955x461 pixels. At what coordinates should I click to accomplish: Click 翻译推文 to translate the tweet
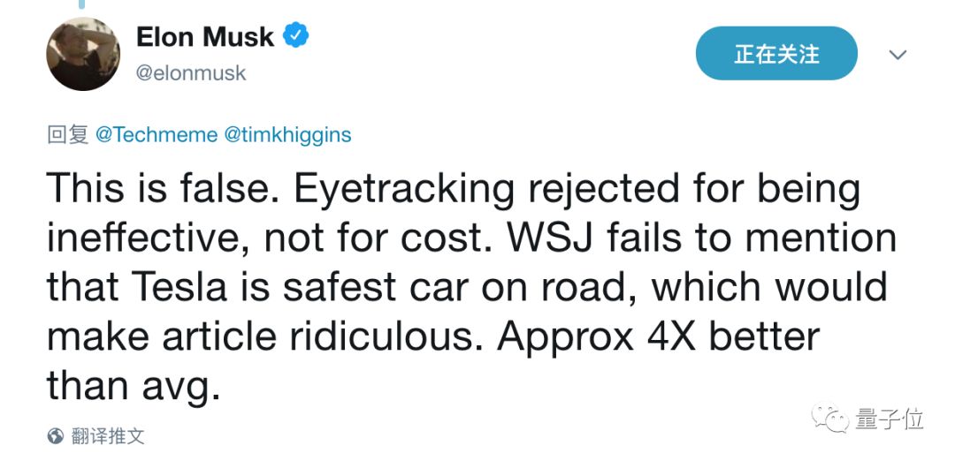coord(110,435)
